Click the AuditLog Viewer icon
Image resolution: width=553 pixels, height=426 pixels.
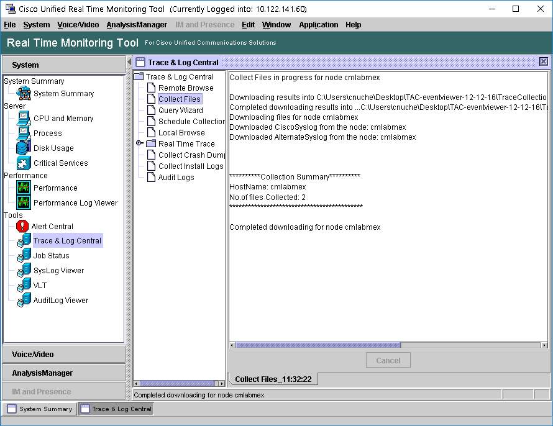(24, 300)
